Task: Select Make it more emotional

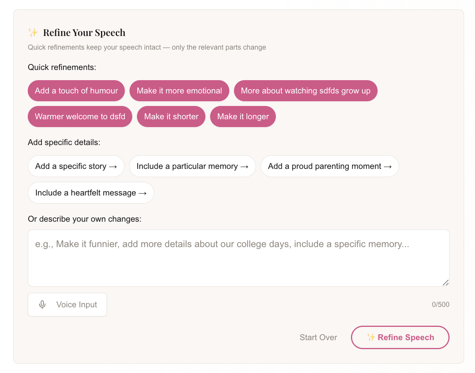Action: coord(179,90)
